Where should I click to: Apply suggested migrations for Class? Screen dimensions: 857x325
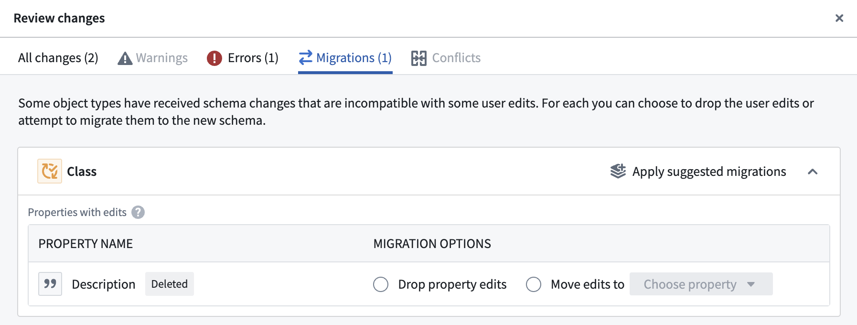(x=698, y=171)
